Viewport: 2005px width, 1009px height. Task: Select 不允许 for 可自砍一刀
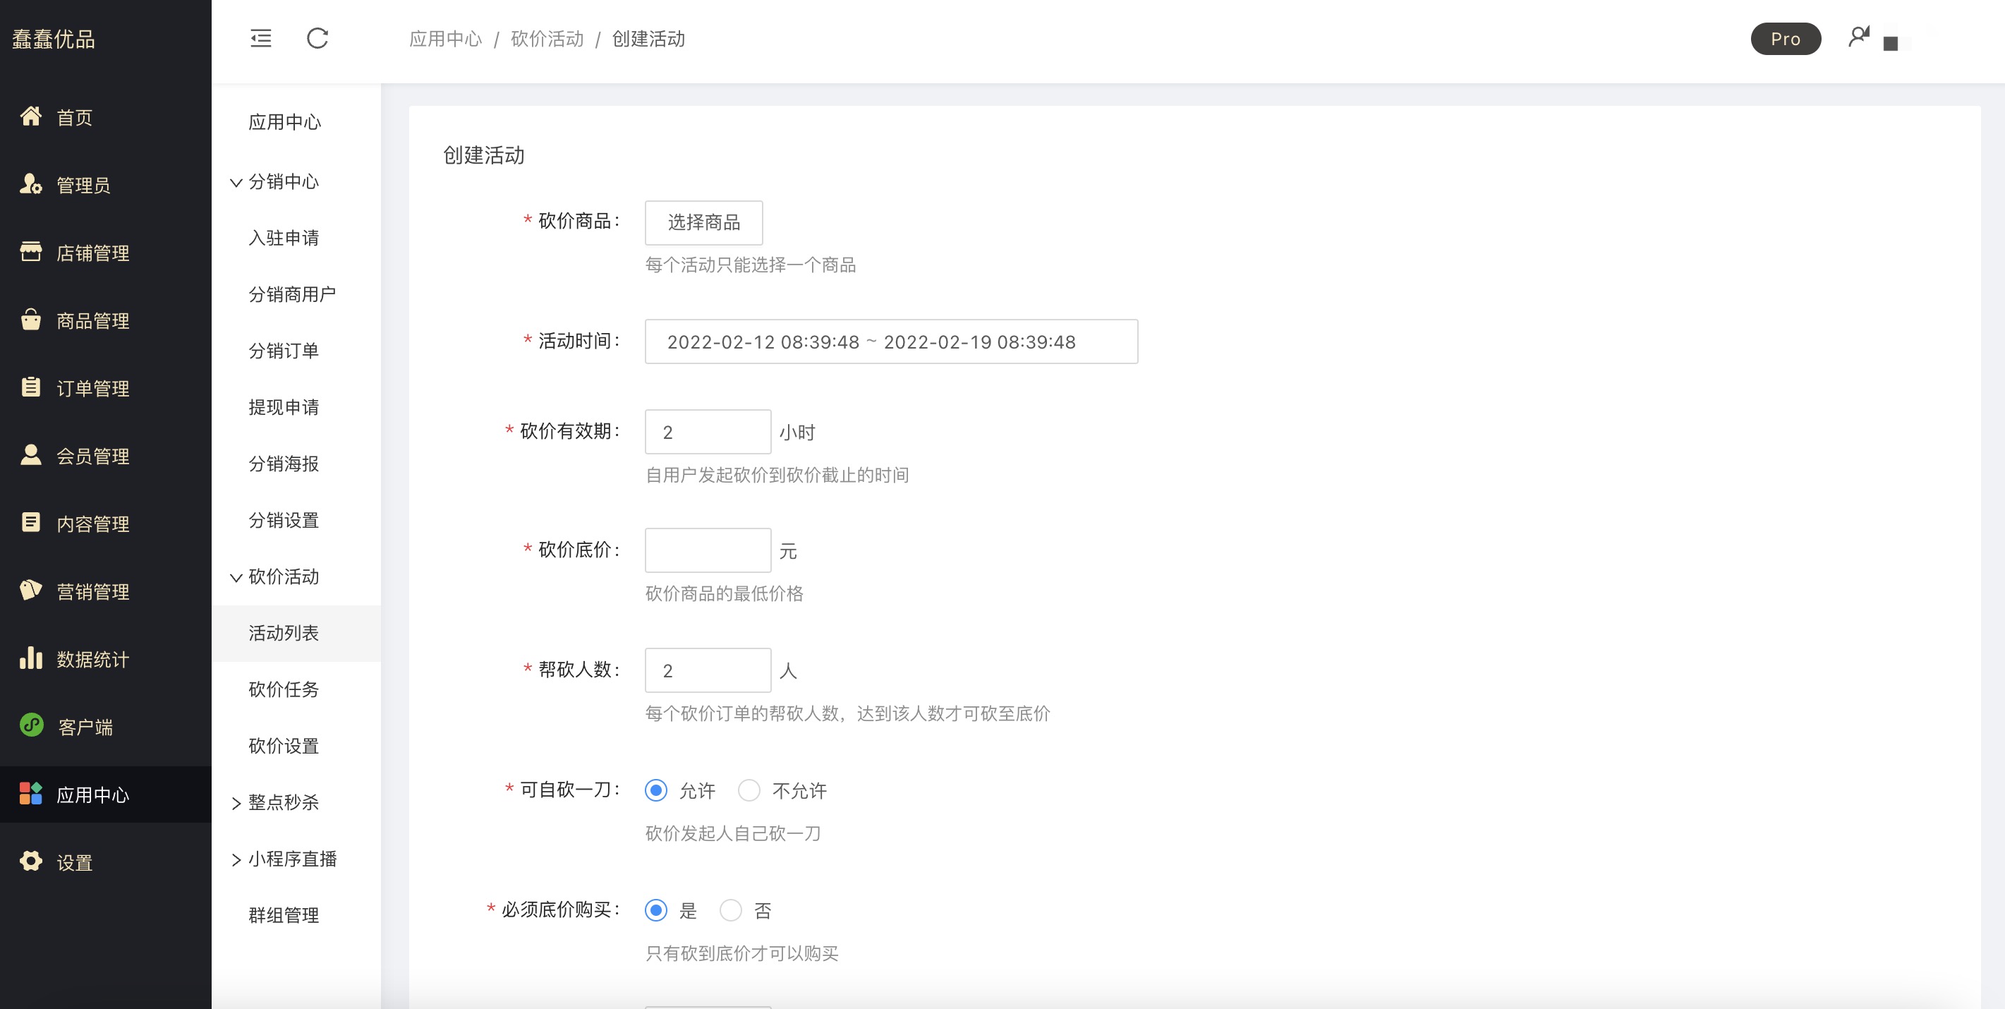749,790
